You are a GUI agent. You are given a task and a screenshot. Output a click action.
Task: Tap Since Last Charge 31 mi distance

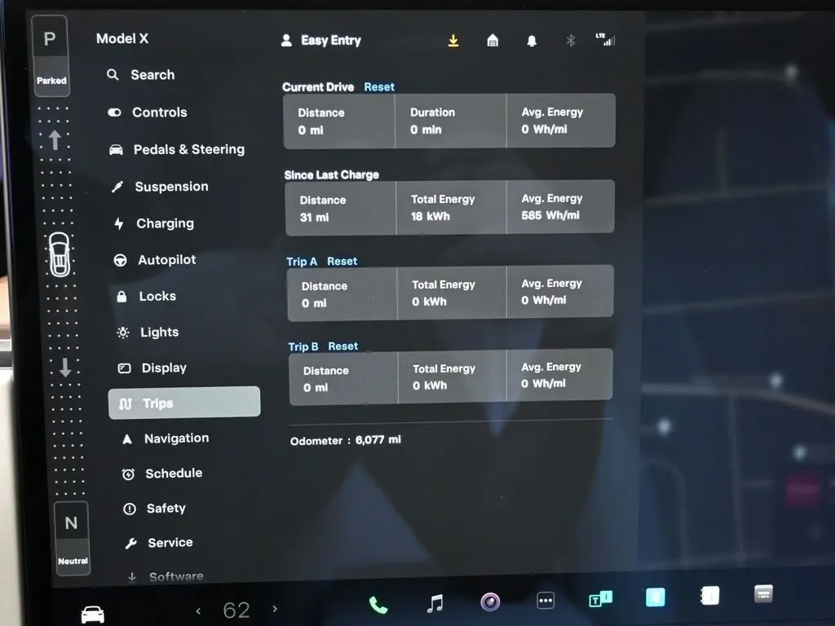coord(341,208)
